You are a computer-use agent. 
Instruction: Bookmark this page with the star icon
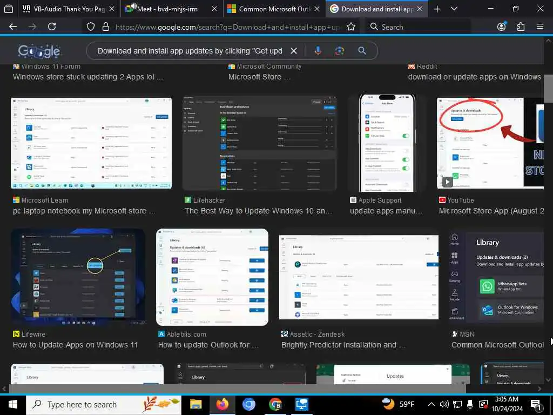click(351, 27)
